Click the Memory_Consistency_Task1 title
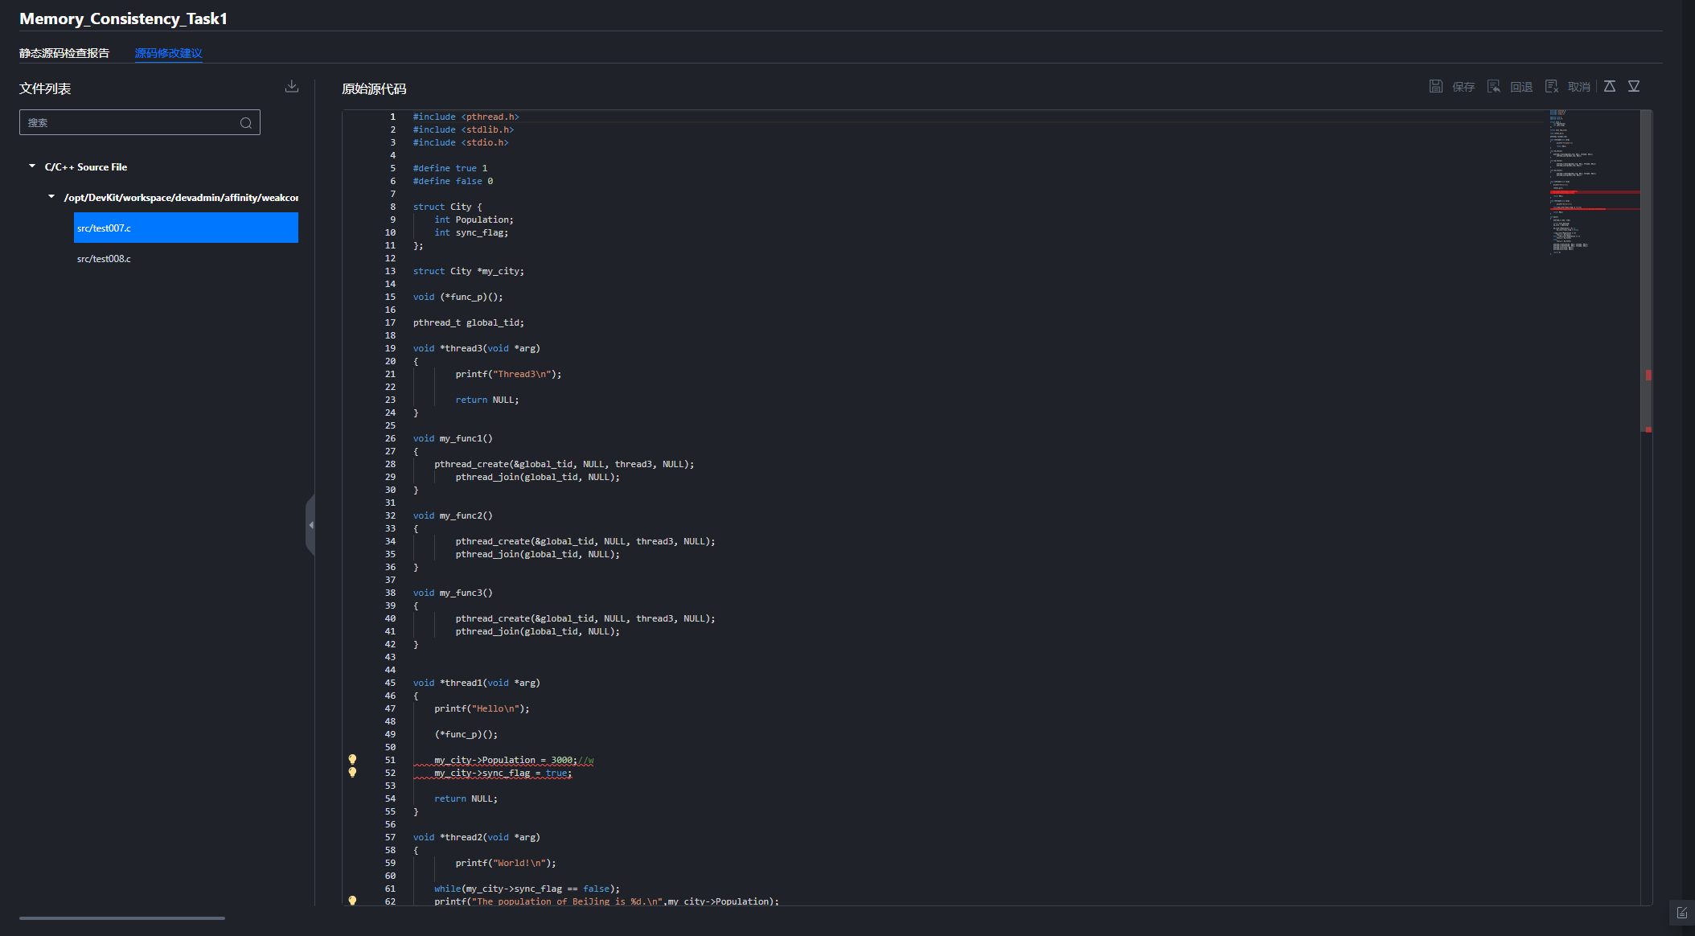Image resolution: width=1695 pixels, height=936 pixels. [123, 18]
